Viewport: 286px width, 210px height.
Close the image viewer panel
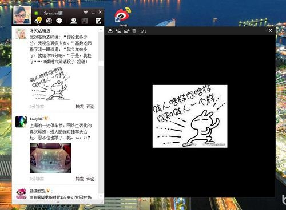270,30
